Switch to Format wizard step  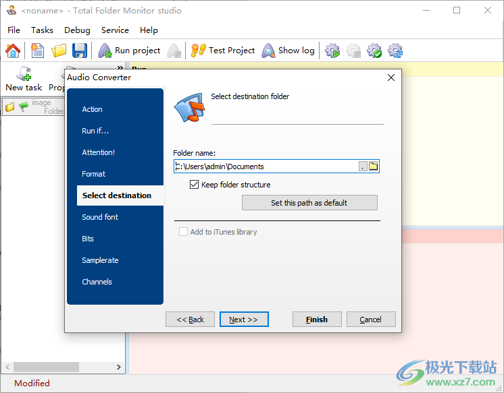(93, 174)
